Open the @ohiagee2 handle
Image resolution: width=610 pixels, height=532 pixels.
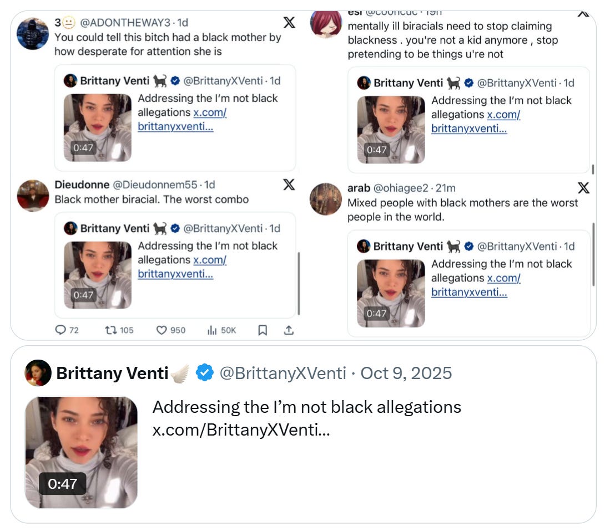[x=401, y=188]
